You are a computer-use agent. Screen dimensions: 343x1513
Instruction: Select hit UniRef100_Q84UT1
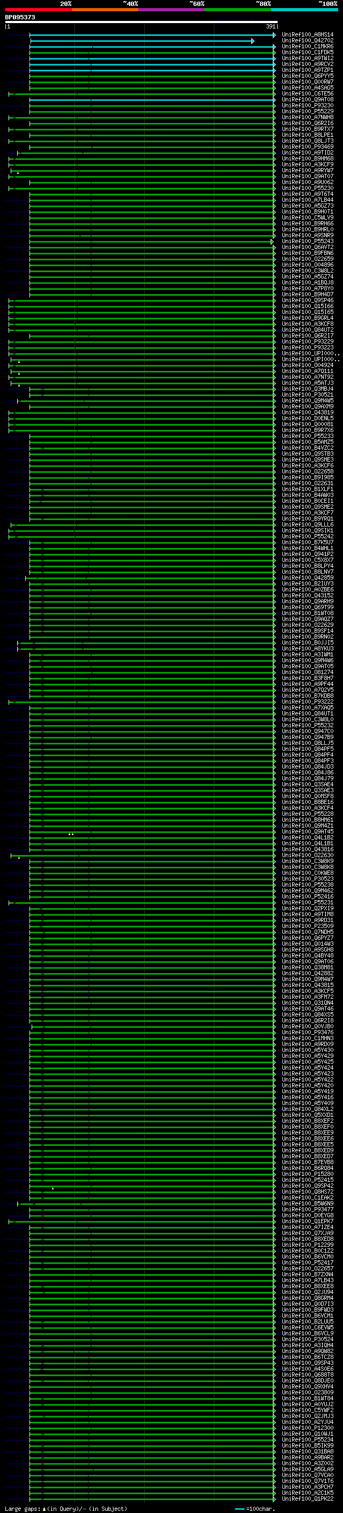(x=307, y=714)
